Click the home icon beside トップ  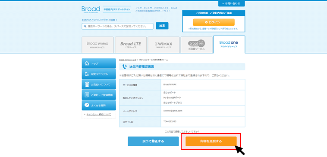pyautogui.click(x=87, y=63)
